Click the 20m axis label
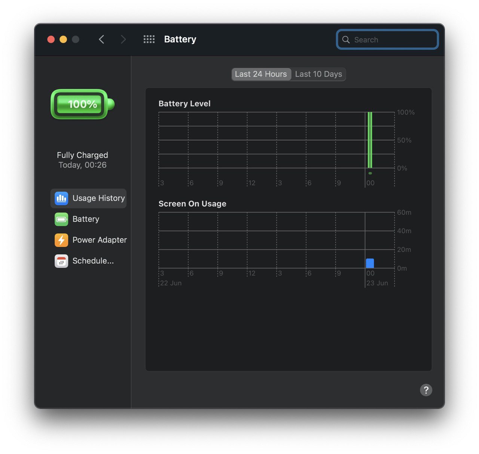This screenshot has height=454, width=479. [404, 250]
